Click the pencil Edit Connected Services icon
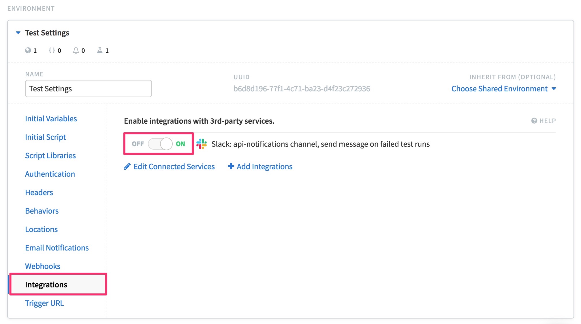Screen dimensions: 581x324 coord(127,167)
